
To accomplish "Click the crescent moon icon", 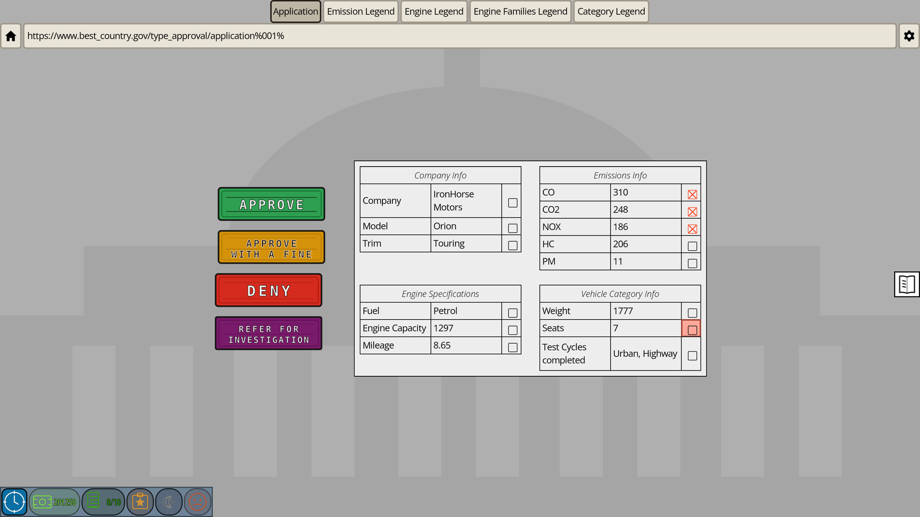I will [169, 502].
